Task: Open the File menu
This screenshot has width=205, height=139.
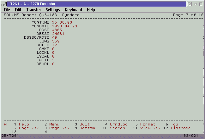Action: tap(7, 10)
